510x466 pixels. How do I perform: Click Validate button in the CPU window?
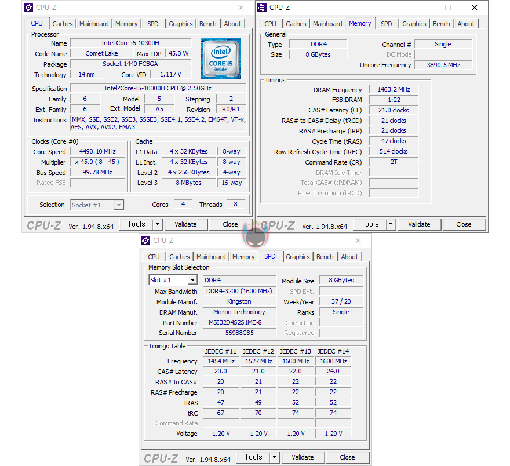click(x=185, y=224)
